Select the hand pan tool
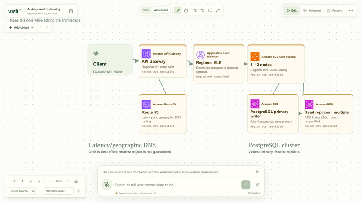Image resolution: width=362 pixels, height=203 pixels. (186, 10)
